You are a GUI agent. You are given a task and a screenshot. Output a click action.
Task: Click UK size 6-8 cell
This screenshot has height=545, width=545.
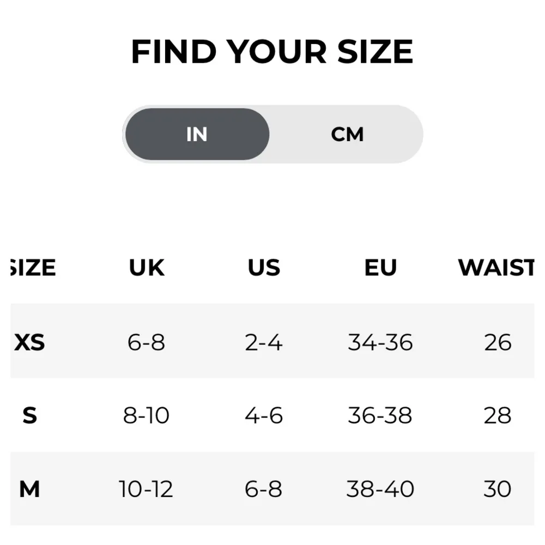(147, 343)
